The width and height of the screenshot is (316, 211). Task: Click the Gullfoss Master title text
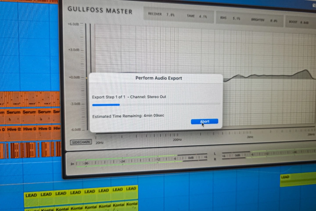[100, 10]
